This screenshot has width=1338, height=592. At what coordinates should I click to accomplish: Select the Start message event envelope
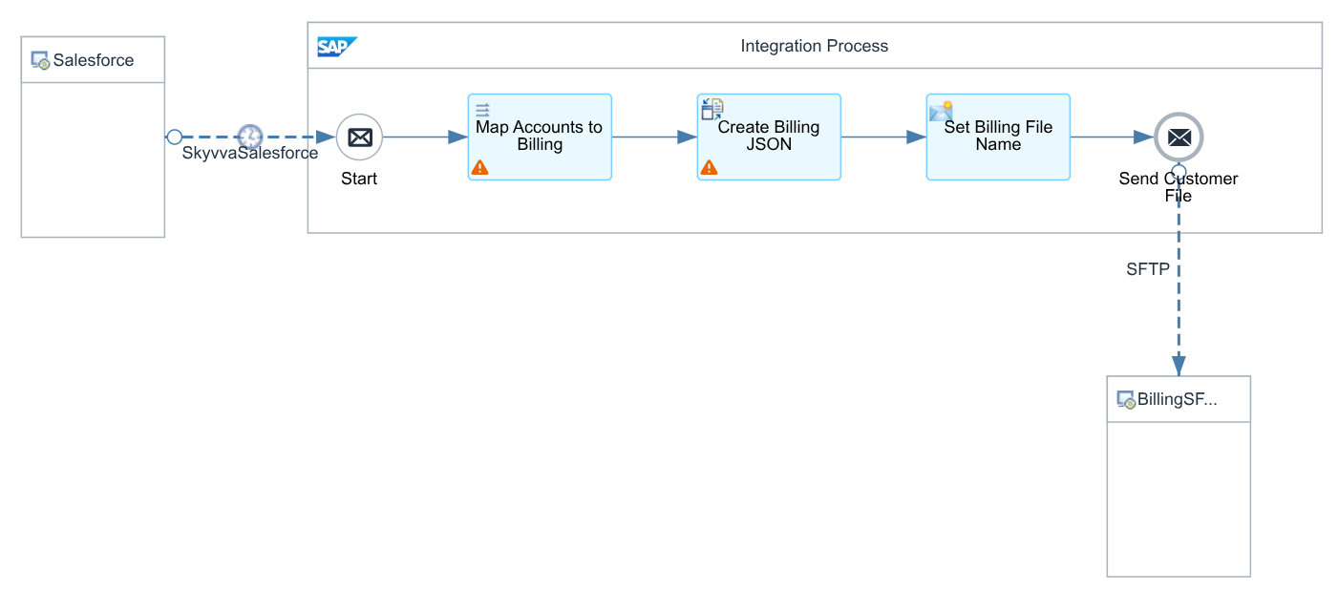click(359, 137)
